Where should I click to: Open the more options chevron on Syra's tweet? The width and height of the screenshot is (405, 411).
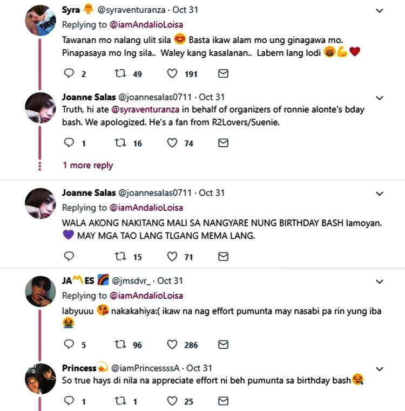click(380, 11)
